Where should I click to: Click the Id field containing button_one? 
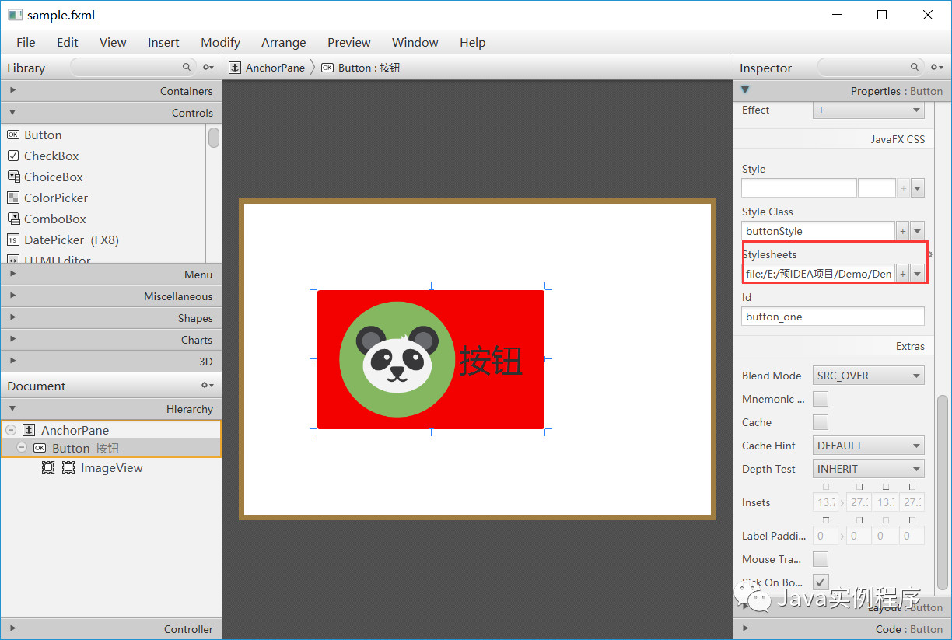pyautogui.click(x=832, y=317)
